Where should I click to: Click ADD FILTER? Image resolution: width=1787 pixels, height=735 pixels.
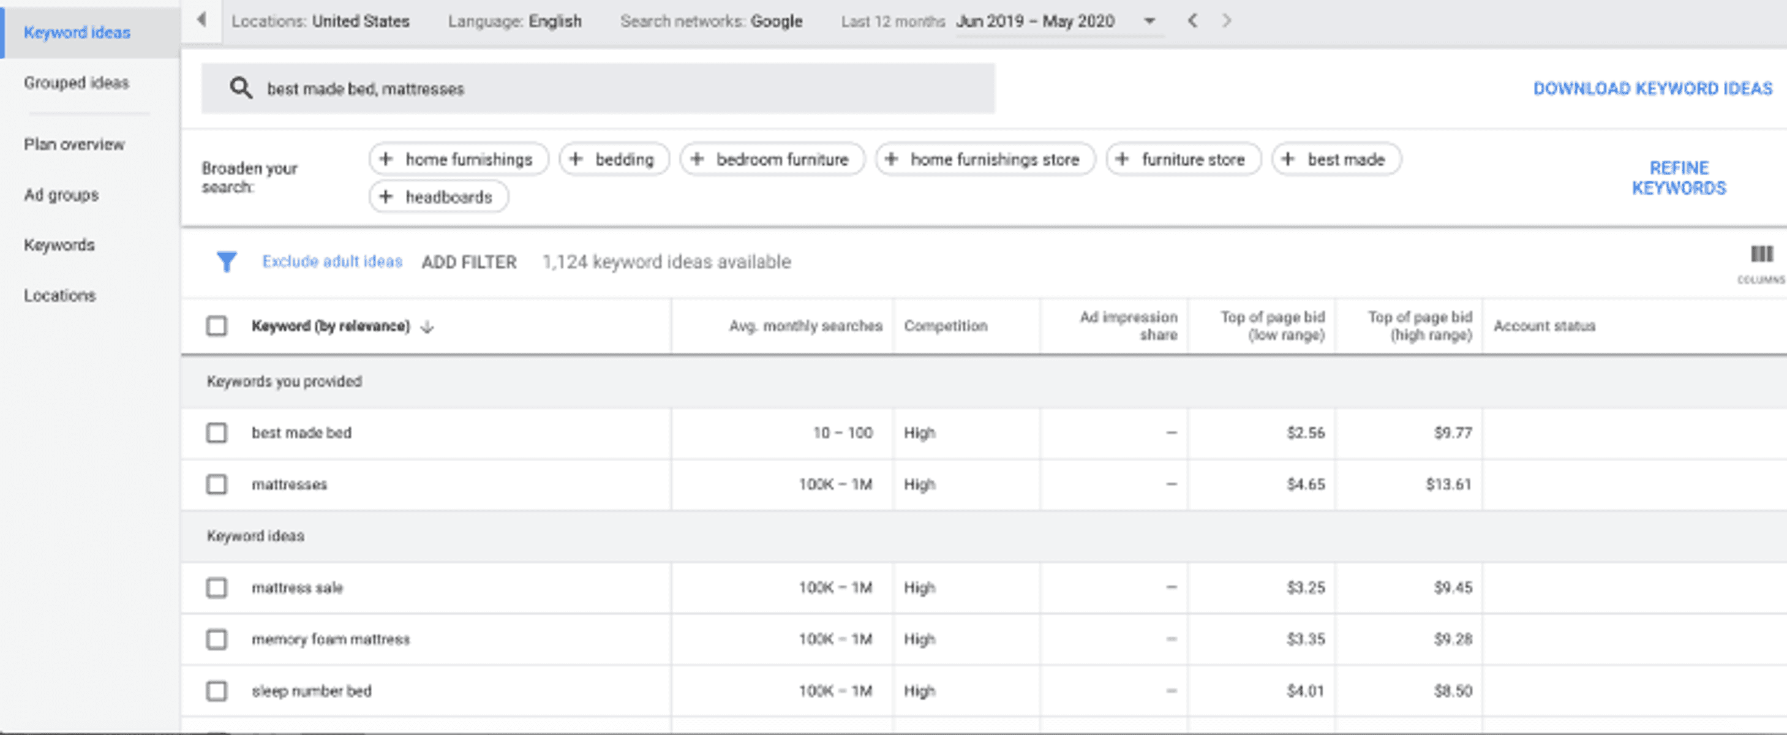469,262
